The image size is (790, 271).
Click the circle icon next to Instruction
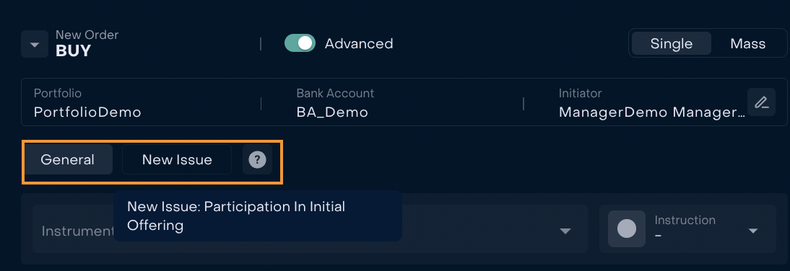[627, 228]
